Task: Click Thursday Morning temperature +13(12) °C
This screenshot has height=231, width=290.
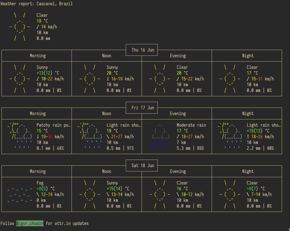Action: 48,73
